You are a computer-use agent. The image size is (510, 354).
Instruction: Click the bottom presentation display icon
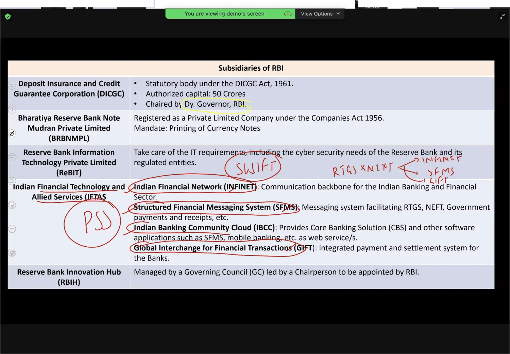(12, 252)
